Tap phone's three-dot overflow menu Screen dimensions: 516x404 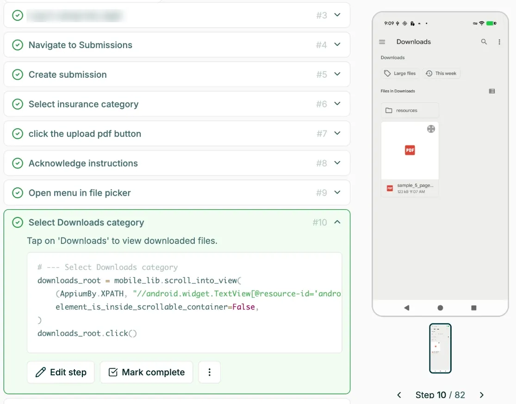pyautogui.click(x=499, y=42)
